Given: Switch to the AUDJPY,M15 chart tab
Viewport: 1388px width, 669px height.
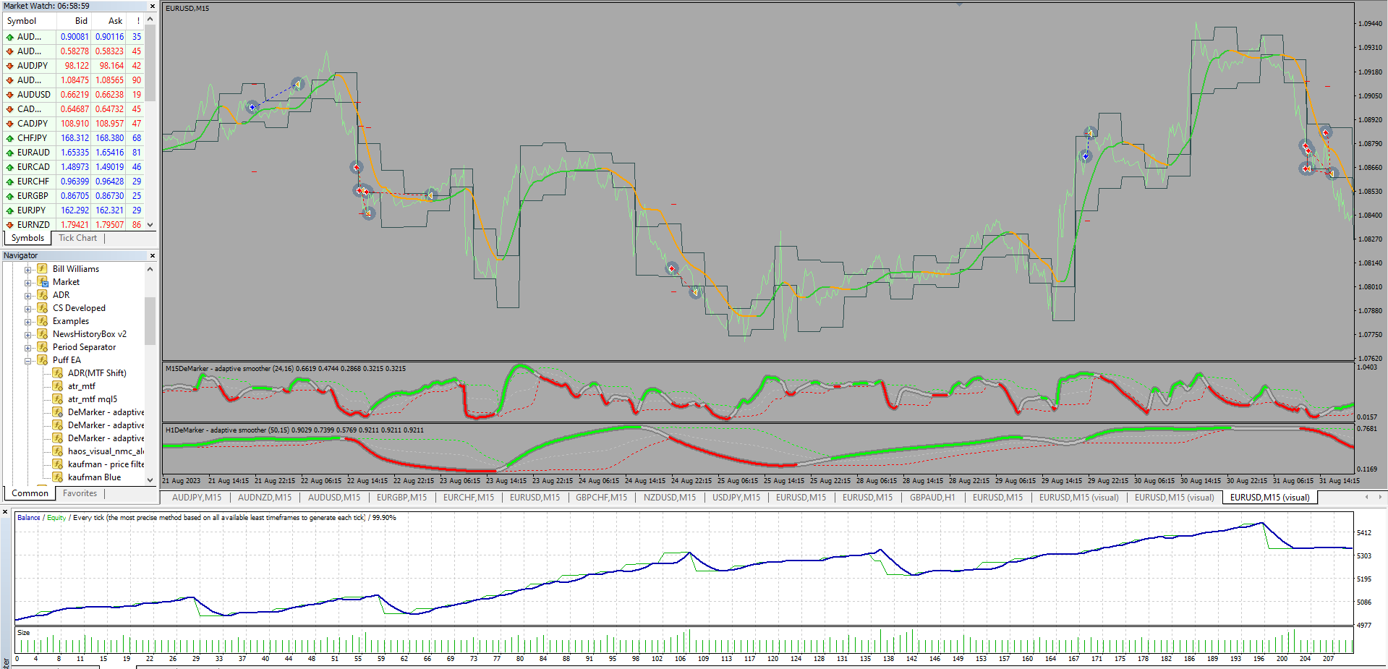Looking at the screenshot, I should click(x=197, y=498).
